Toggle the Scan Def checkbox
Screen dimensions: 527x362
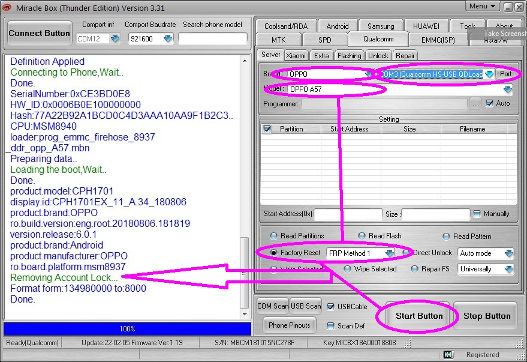pos(331,325)
